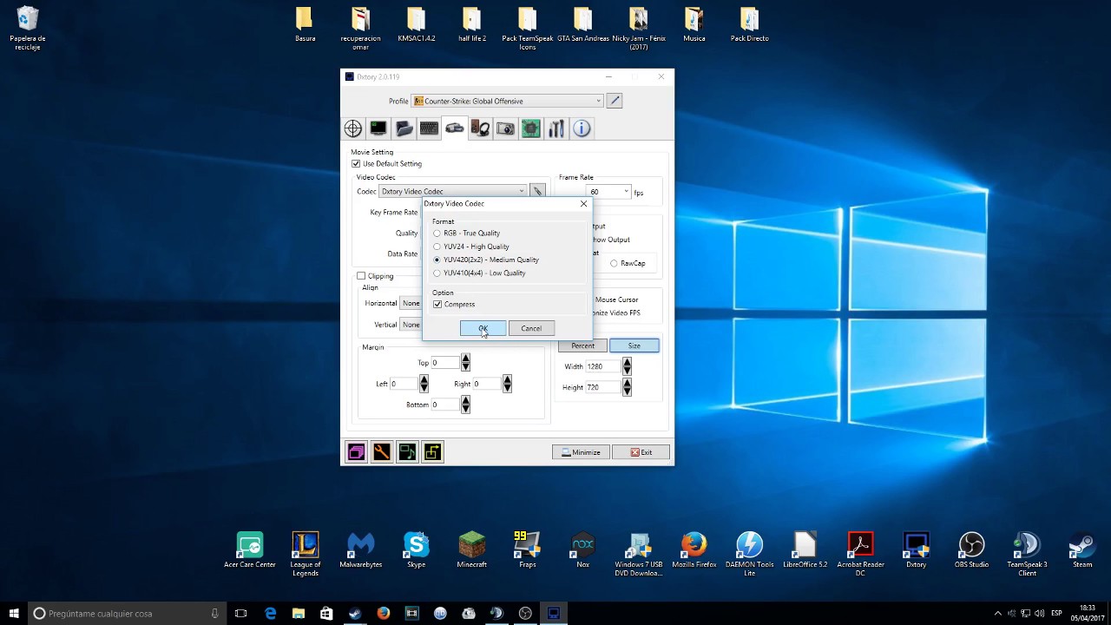
Task: Open the blue Information tab
Action: coord(582,128)
